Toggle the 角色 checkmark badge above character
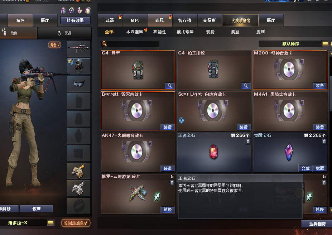This screenshot has width=332, height=235. click(x=54, y=45)
